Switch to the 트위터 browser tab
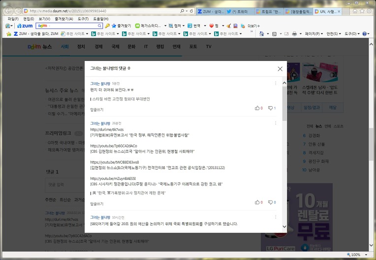Screen dimensions: 376x260 [239, 11]
